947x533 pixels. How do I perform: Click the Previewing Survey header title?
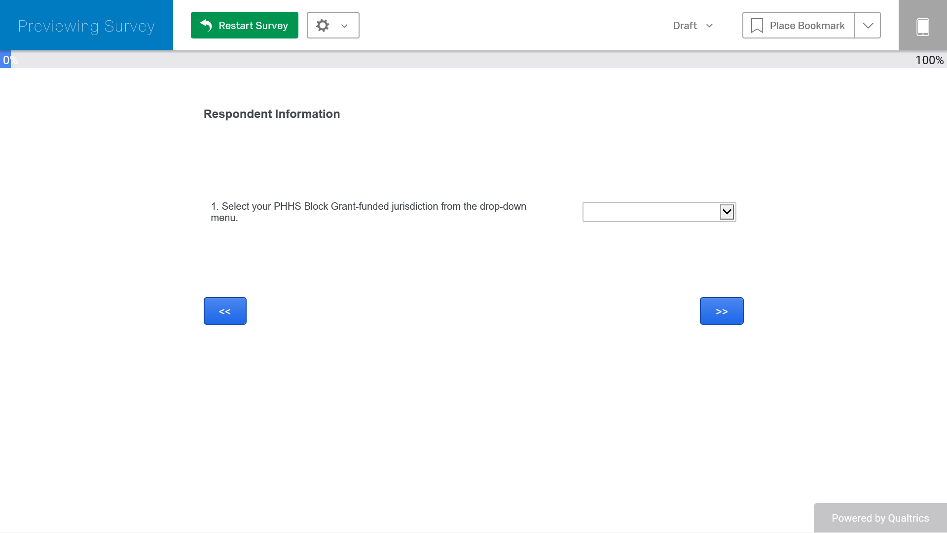click(86, 26)
